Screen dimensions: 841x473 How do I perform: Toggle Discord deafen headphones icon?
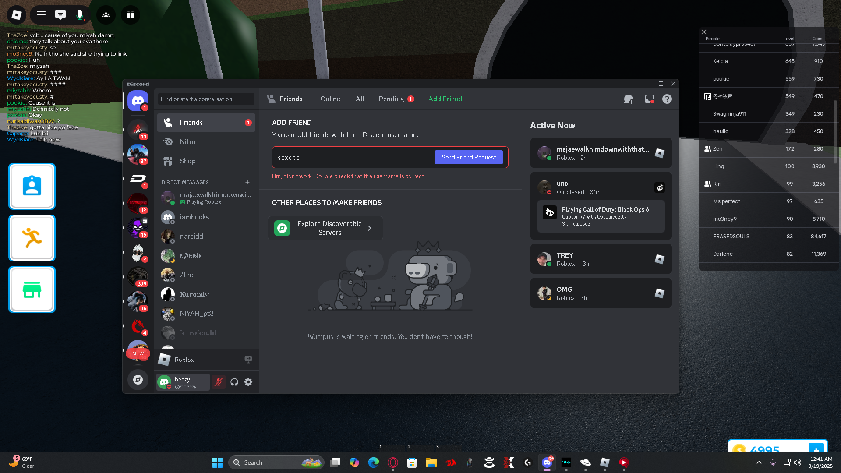coord(234,382)
